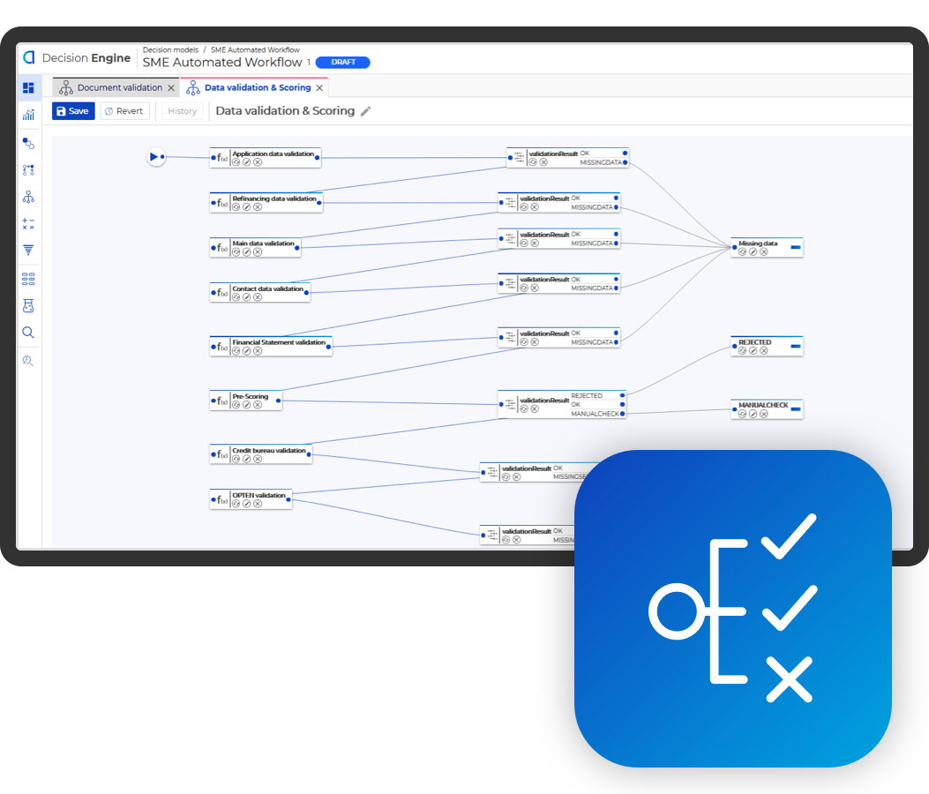The width and height of the screenshot is (929, 794).
Task: Open the bar chart analytics sidebar icon
Action: (x=28, y=115)
